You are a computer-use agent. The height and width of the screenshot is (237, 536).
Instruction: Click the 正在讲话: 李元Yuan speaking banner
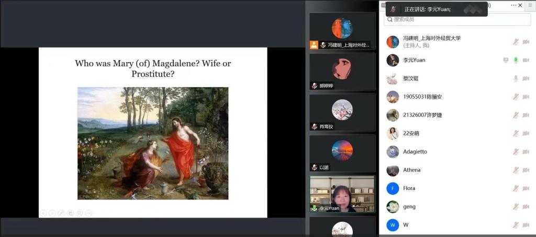point(437,9)
